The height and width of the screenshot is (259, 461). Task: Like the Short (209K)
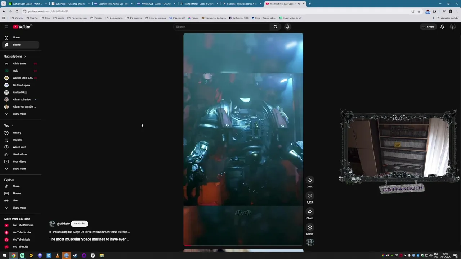[310, 180]
